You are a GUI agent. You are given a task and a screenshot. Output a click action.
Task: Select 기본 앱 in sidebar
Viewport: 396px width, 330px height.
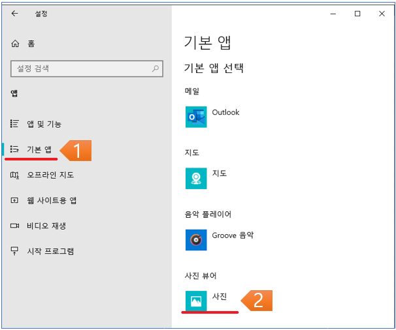[x=39, y=149]
